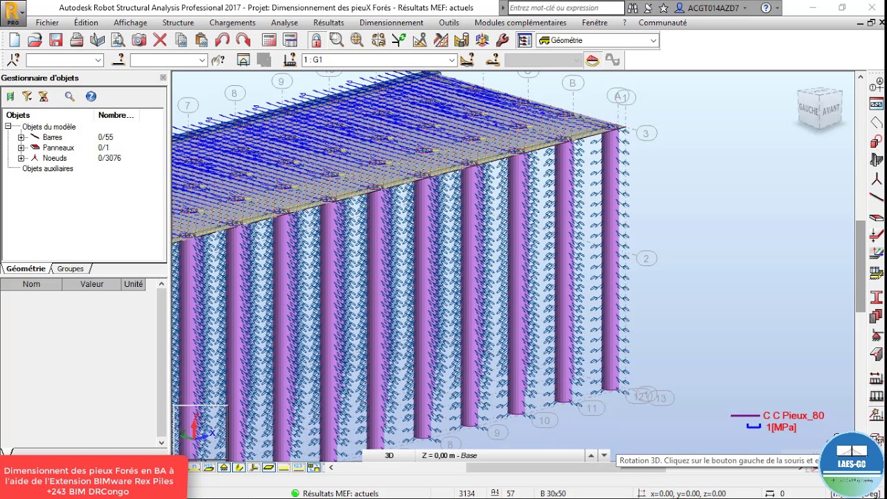Open the Modules complémentaires menu
Viewport: 887px width, 499px height.
[520, 22]
